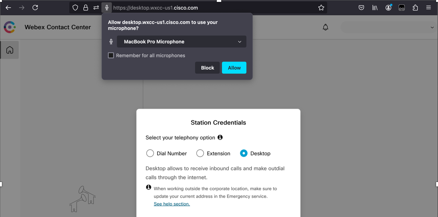Open Firefox hamburger menu

point(428,8)
